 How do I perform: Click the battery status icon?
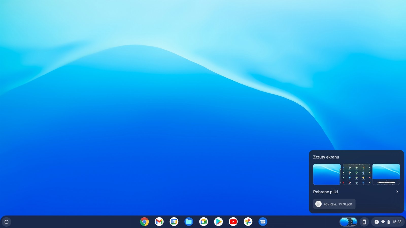pos(388,222)
